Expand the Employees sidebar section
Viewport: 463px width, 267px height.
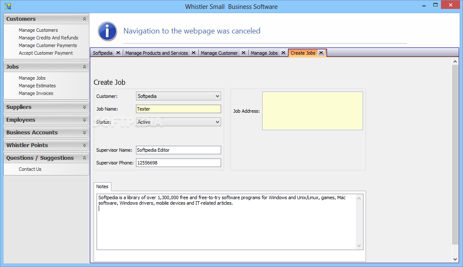(x=84, y=120)
